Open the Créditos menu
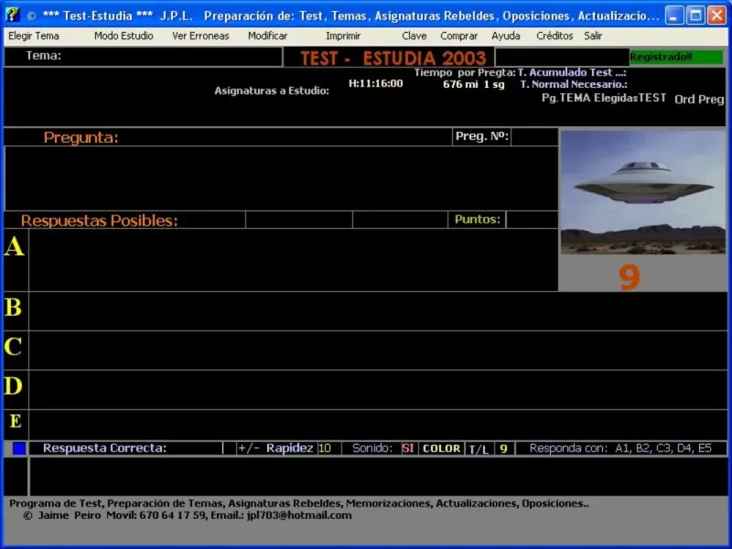The image size is (732, 549). [554, 36]
